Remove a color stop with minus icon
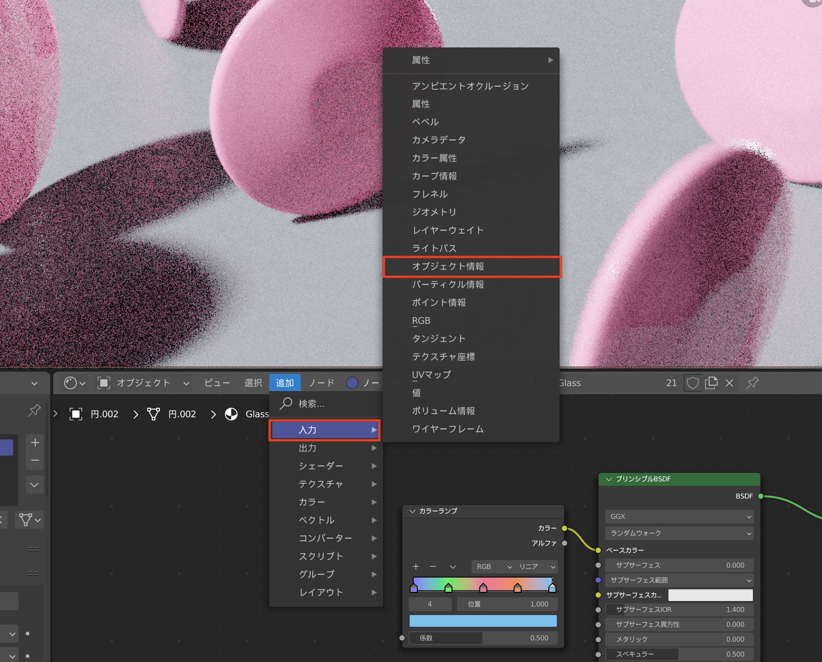The width and height of the screenshot is (822, 662). (x=433, y=566)
